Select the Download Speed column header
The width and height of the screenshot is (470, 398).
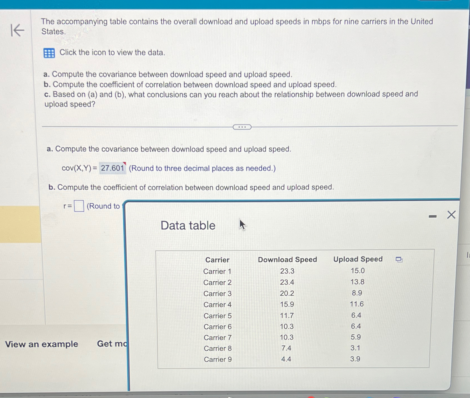click(287, 260)
